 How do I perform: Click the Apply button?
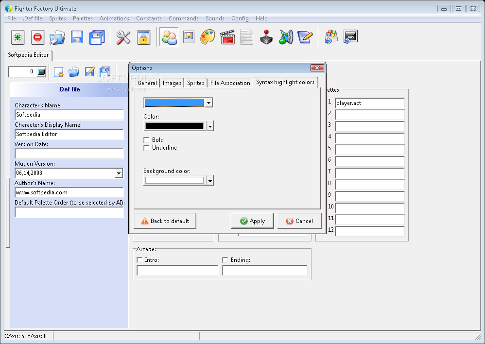point(252,221)
